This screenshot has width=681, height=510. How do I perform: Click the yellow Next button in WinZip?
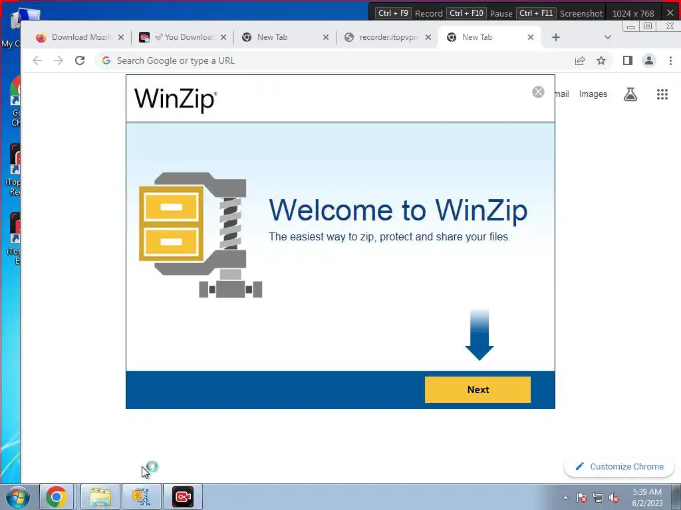click(477, 389)
